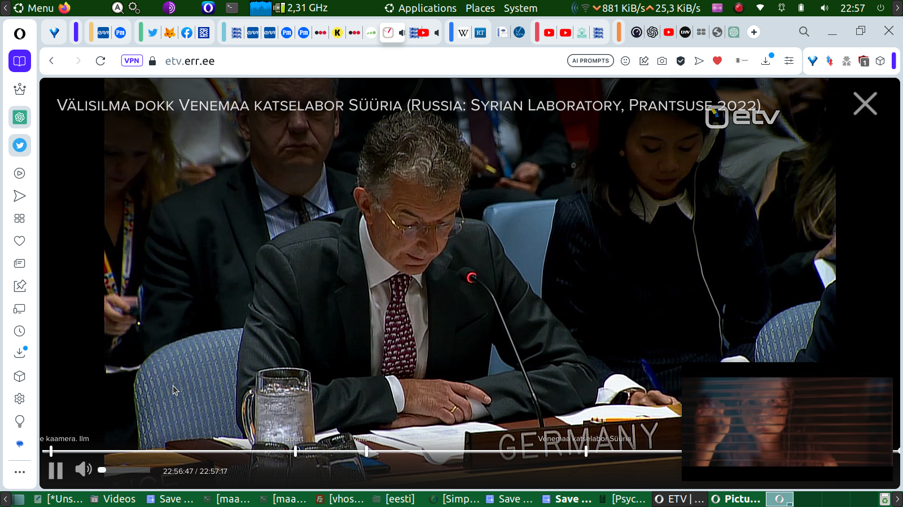Screen dimensions: 903x507
Task: Open Settings gear icon in sidebar
Action: 20,399
